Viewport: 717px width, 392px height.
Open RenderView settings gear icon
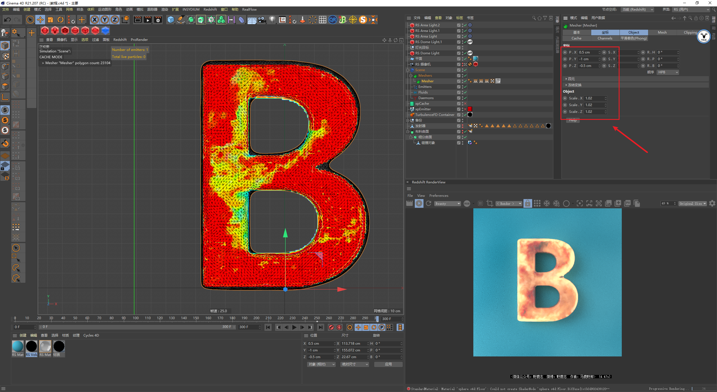[712, 204]
